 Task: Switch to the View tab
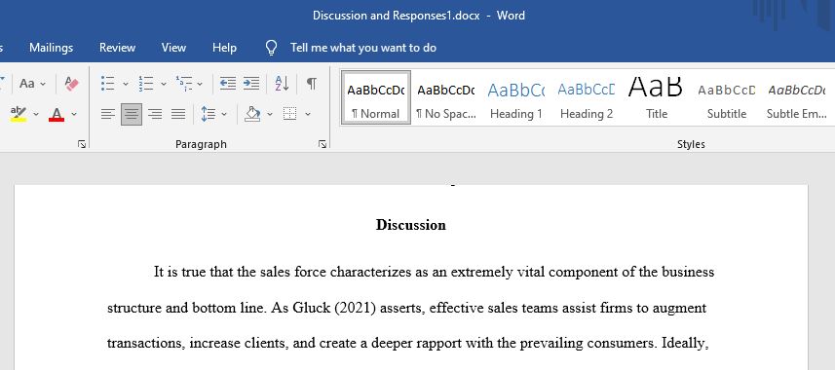coord(173,48)
